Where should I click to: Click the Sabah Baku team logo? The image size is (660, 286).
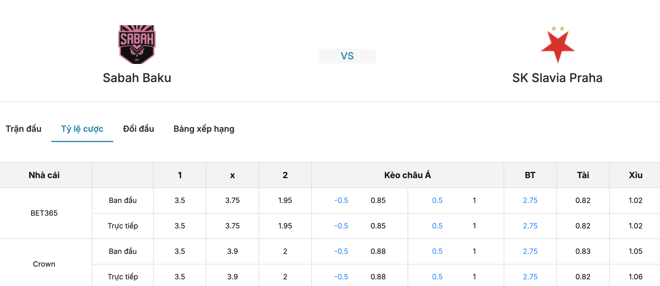(x=137, y=44)
